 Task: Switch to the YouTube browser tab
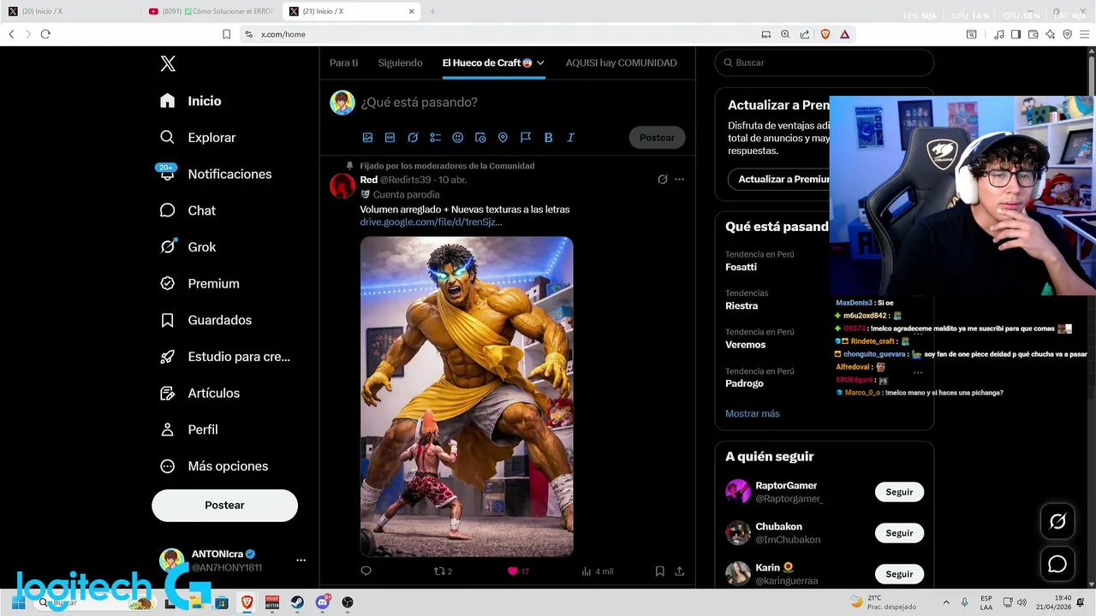[211, 11]
